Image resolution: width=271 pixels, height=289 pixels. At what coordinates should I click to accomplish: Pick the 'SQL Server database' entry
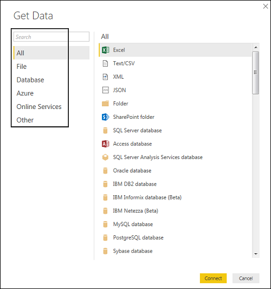coord(137,131)
